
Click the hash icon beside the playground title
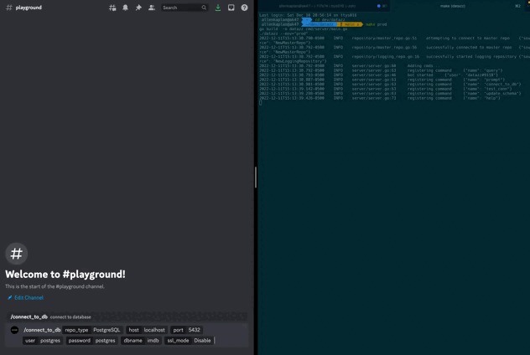pos(9,8)
